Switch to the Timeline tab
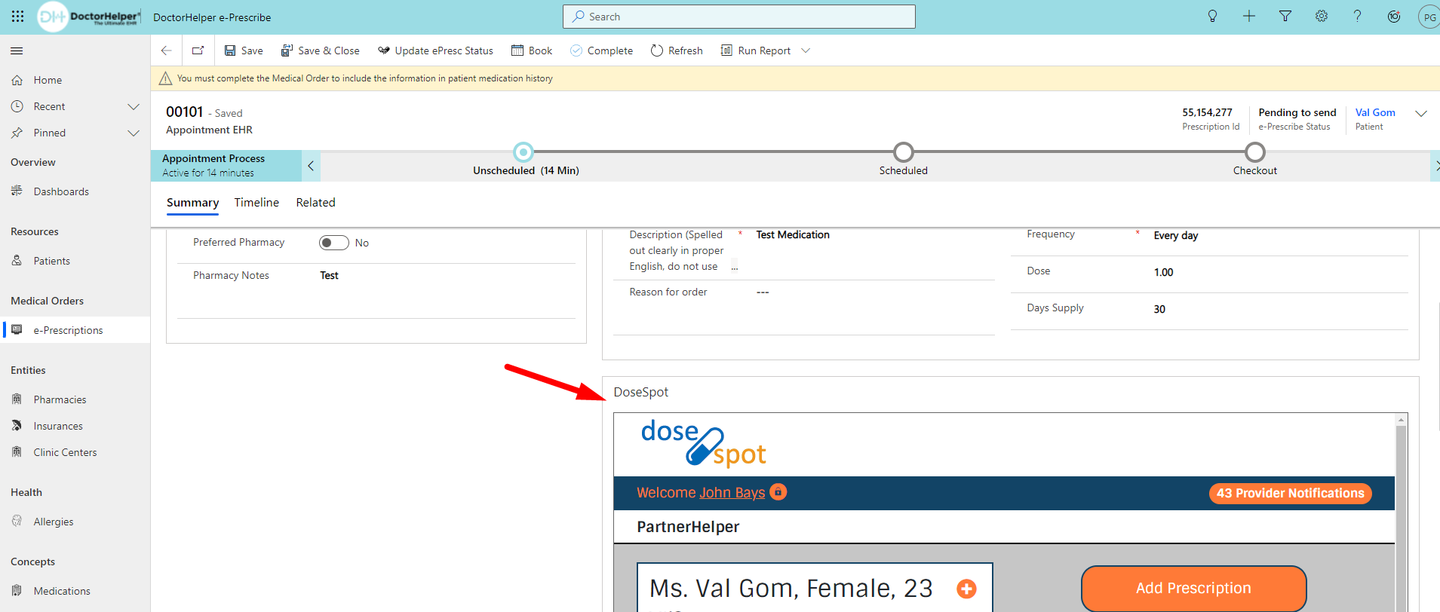This screenshot has height=612, width=1440. 256,203
